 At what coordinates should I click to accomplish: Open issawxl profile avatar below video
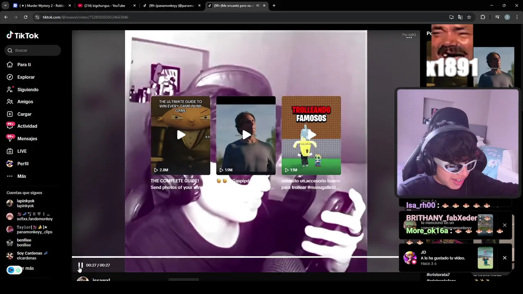(x=83, y=280)
